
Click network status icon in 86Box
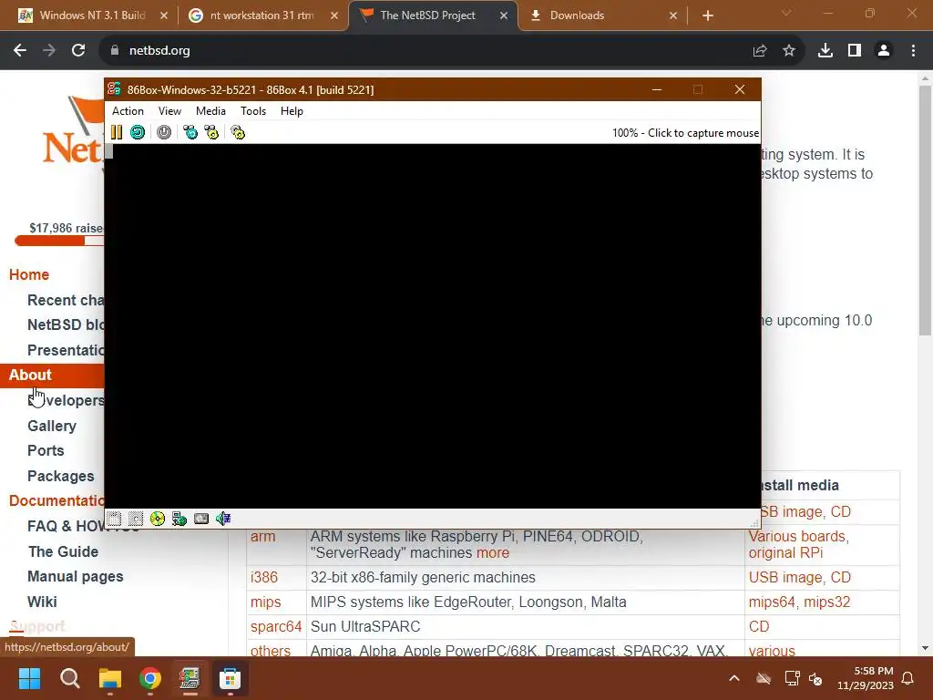click(179, 519)
